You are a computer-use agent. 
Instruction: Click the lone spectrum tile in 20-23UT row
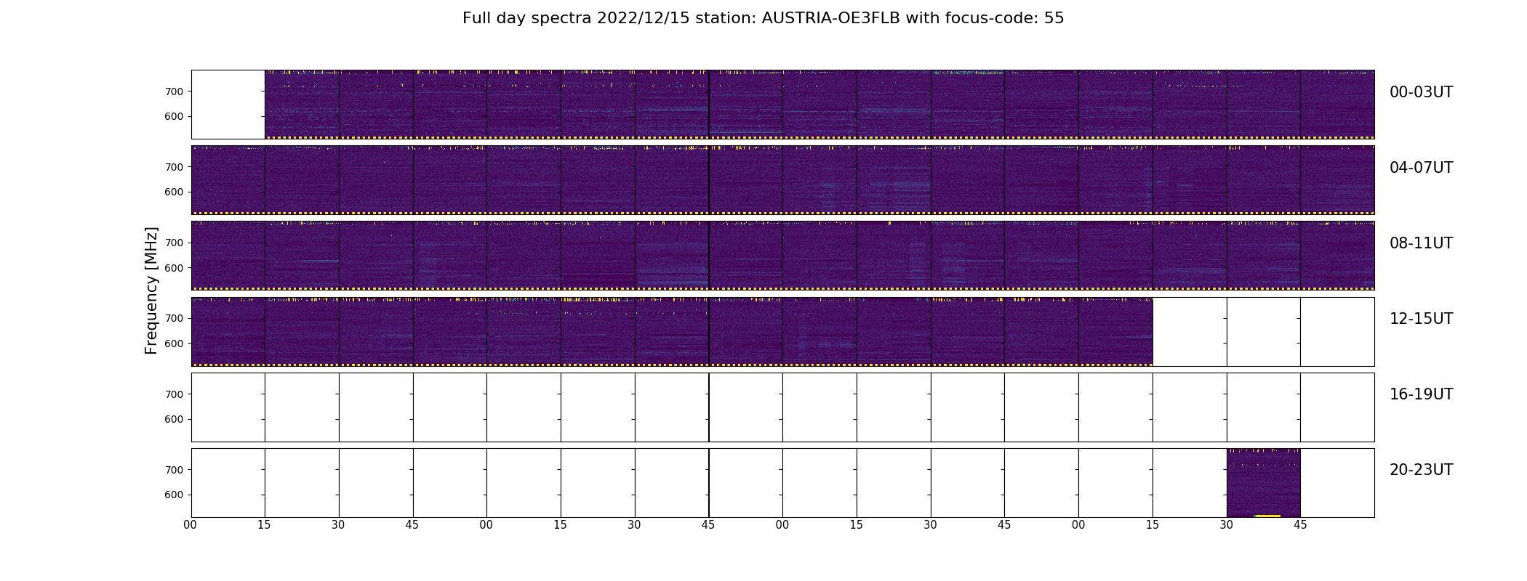click(1263, 483)
